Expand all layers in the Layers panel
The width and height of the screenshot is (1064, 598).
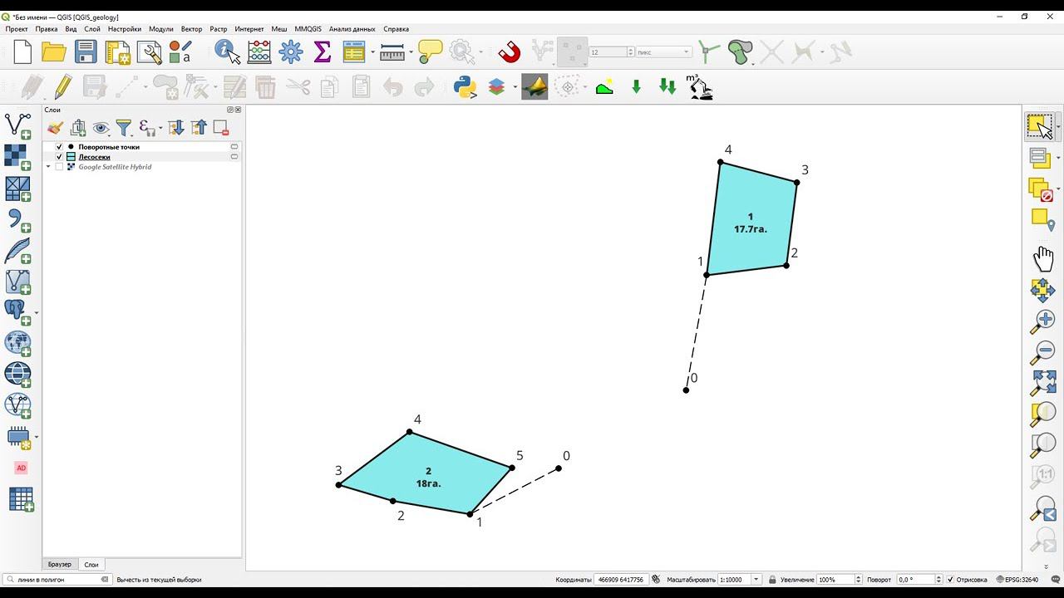(x=176, y=128)
